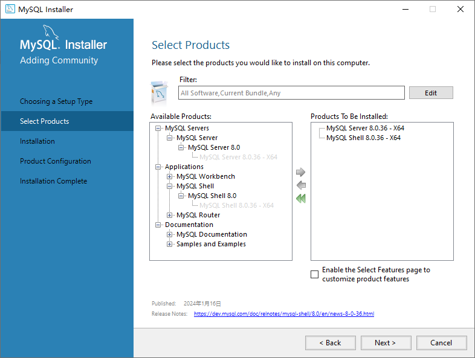Expand the MySQL Documentation node

click(x=170, y=234)
